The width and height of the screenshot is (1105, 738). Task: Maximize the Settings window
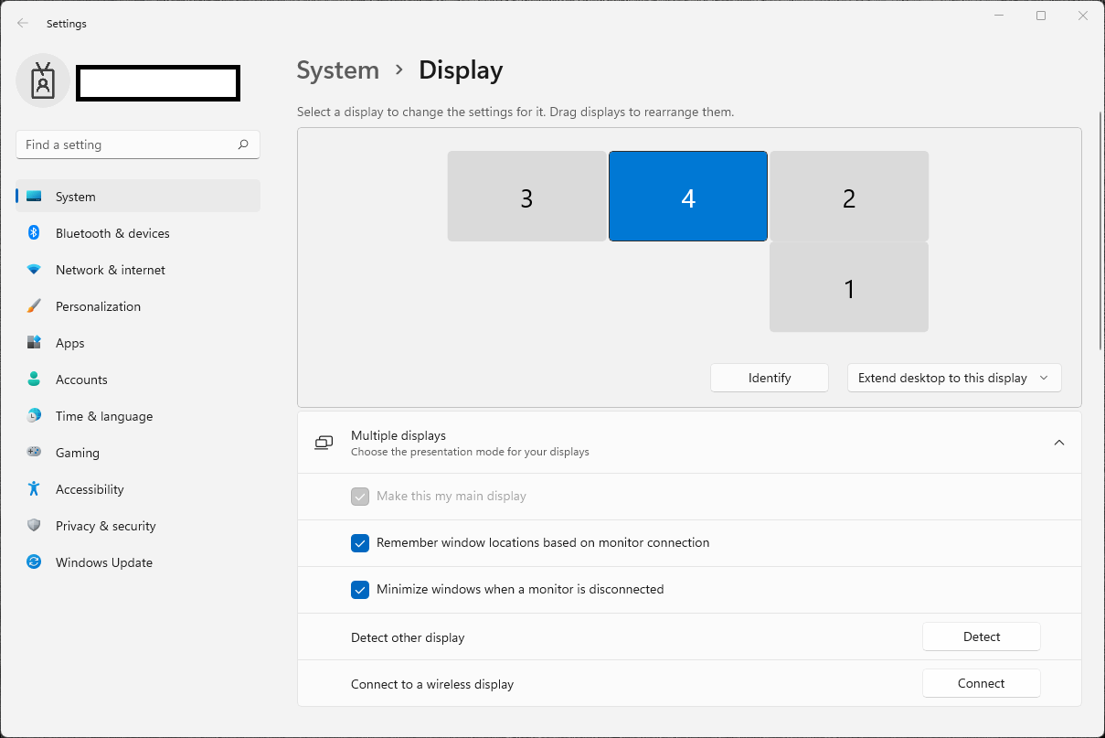1041,16
